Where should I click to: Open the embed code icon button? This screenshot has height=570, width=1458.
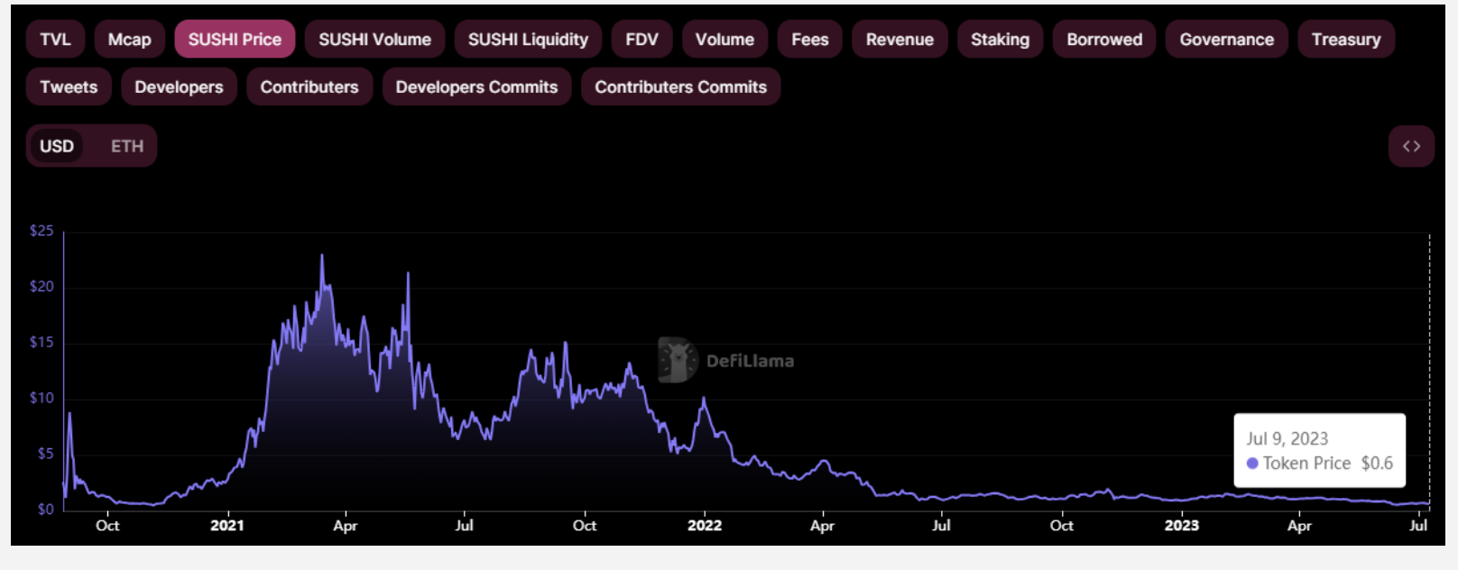pyautogui.click(x=1411, y=146)
